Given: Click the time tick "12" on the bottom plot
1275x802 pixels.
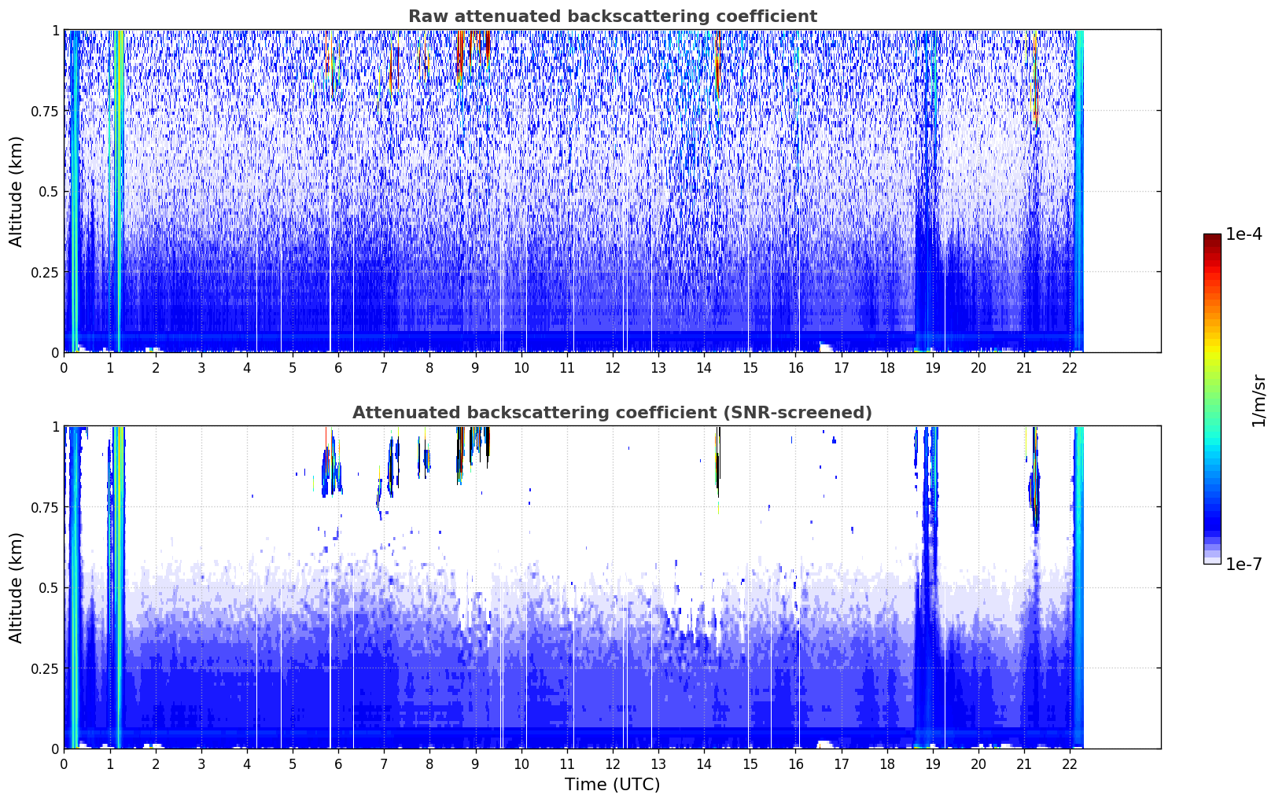Looking at the screenshot, I should coord(612,764).
